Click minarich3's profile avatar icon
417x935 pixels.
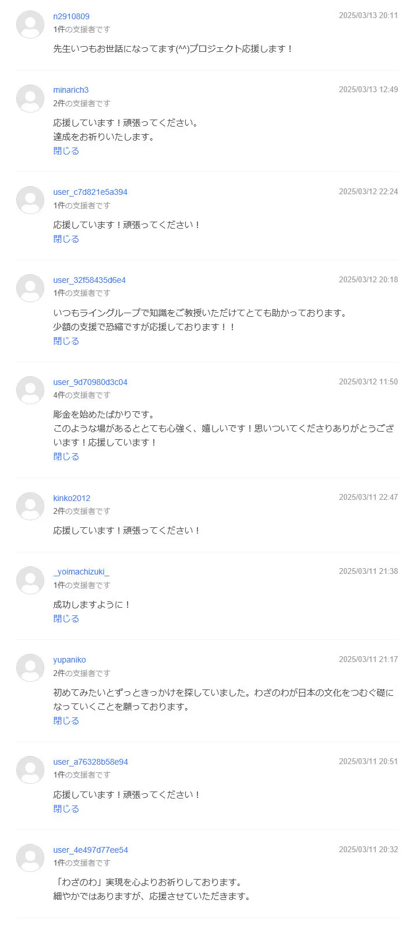(30, 99)
